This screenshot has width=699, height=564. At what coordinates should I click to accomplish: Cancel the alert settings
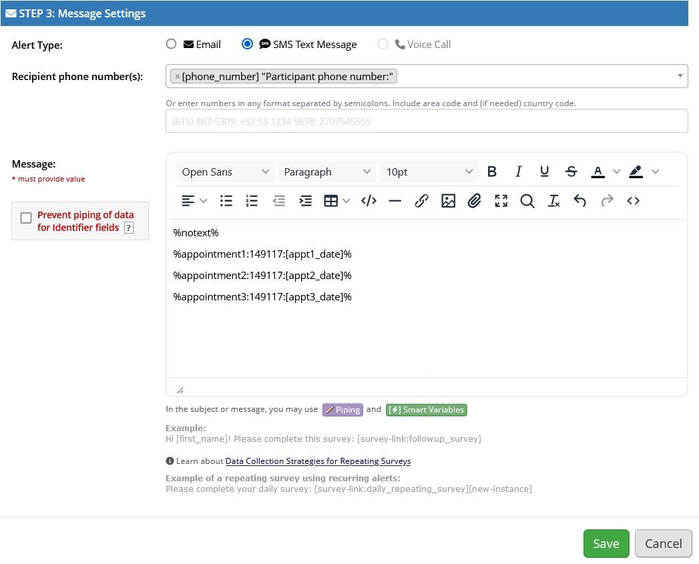pyautogui.click(x=664, y=543)
